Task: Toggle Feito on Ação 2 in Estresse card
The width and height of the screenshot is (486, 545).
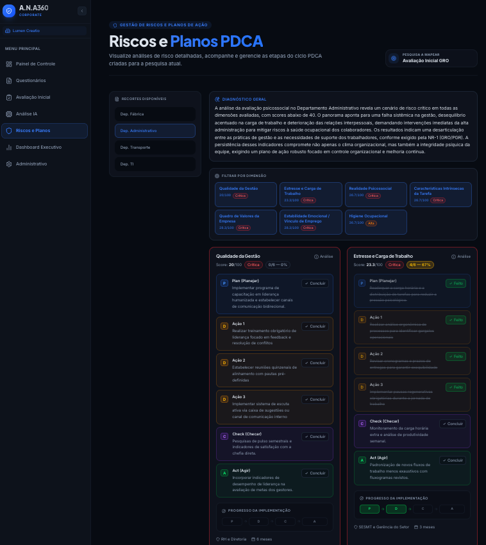Action: click(x=456, y=356)
